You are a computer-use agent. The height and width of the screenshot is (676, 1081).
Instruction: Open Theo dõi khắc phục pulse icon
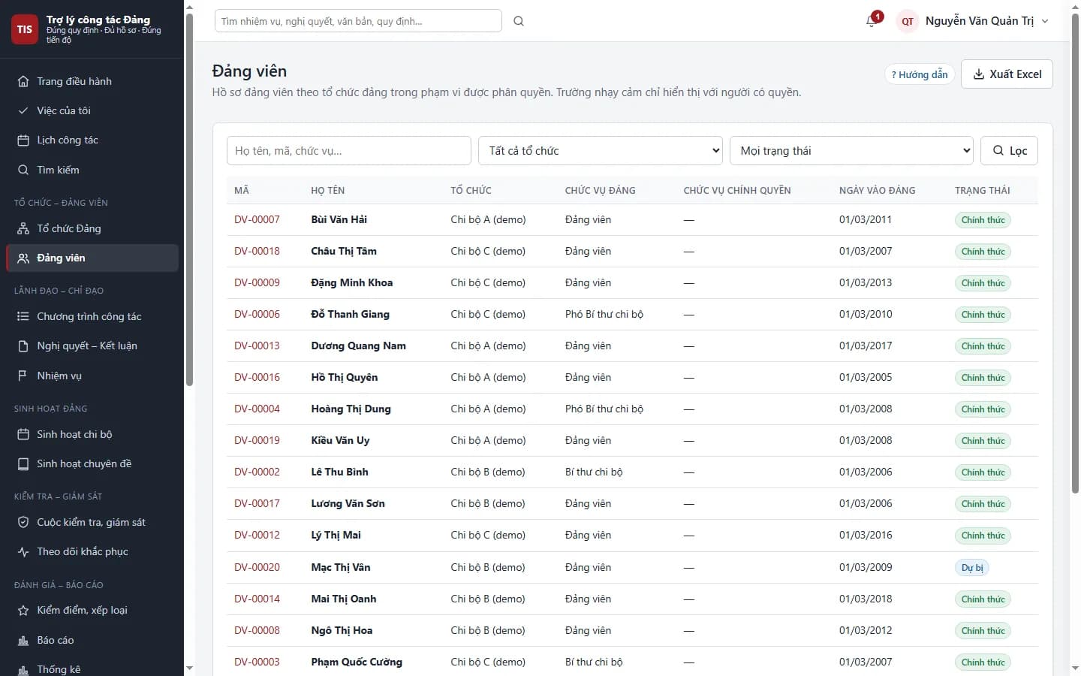pos(23,551)
